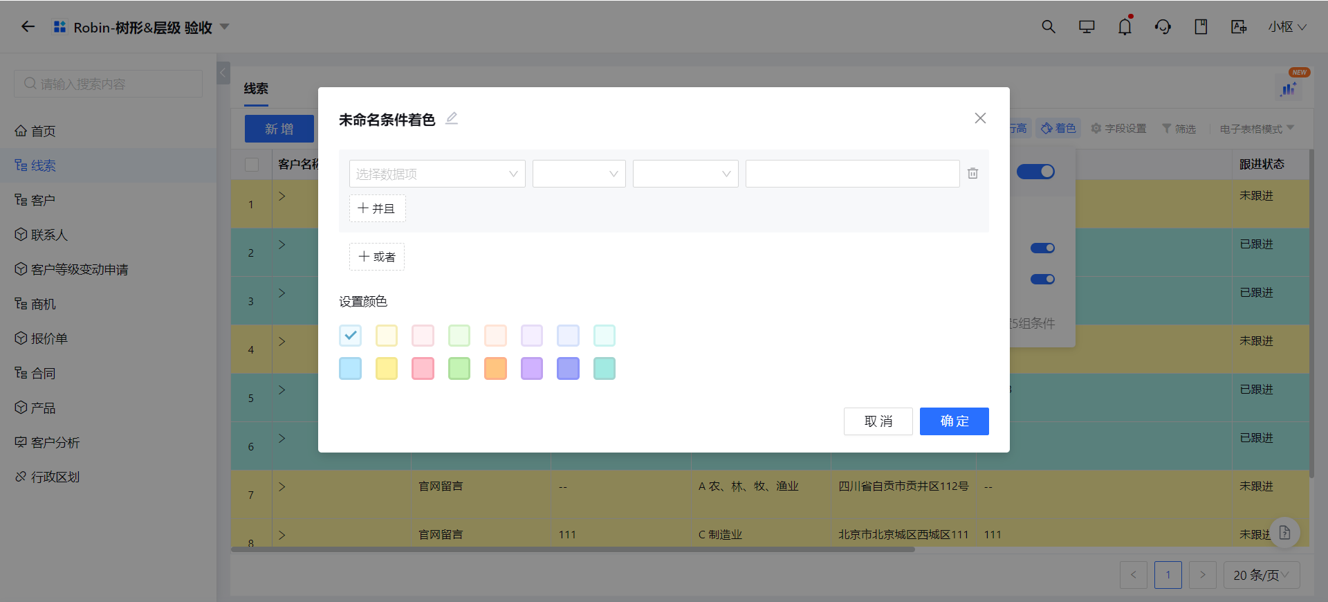Screen dimensions: 1328x602
Task: Open the 20 条/页 page size dropdown
Action: coord(1262,575)
